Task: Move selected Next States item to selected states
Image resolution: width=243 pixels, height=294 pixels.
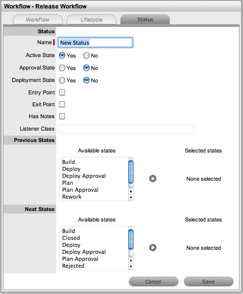Action: click(153, 247)
